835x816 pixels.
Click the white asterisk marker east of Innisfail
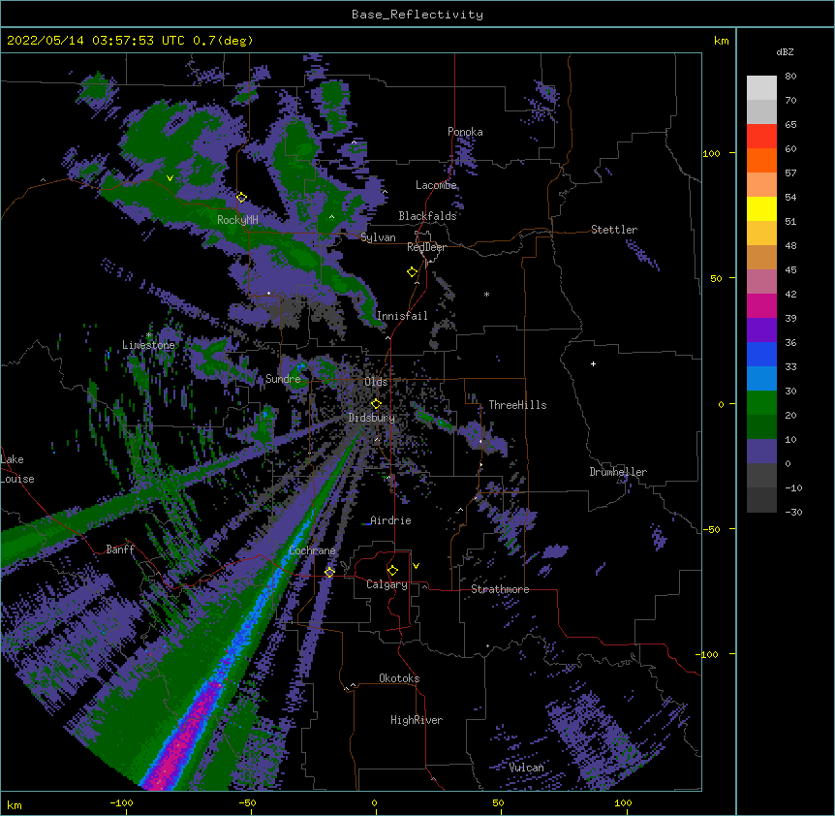(x=486, y=294)
